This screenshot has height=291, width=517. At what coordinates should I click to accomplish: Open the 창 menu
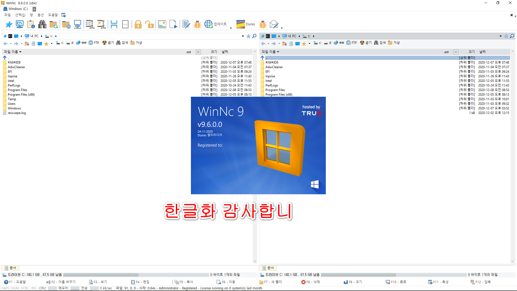coord(32,15)
